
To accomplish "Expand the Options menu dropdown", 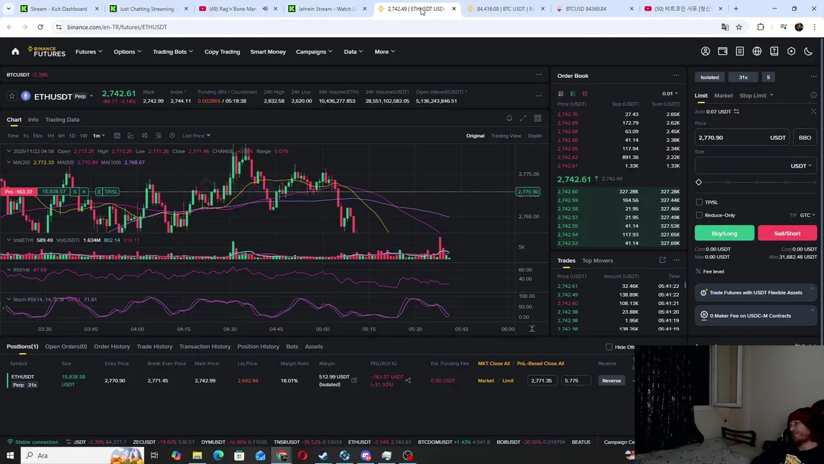I will coord(127,52).
